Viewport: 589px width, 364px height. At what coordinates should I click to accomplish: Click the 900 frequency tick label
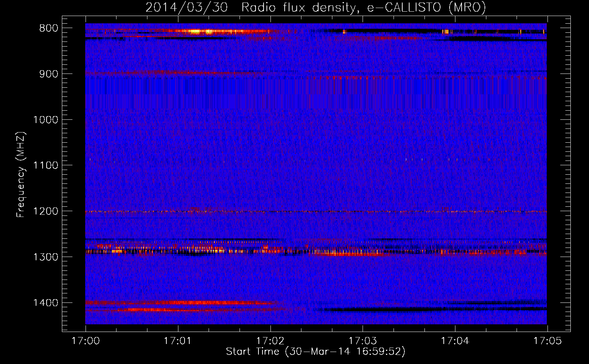(x=49, y=74)
